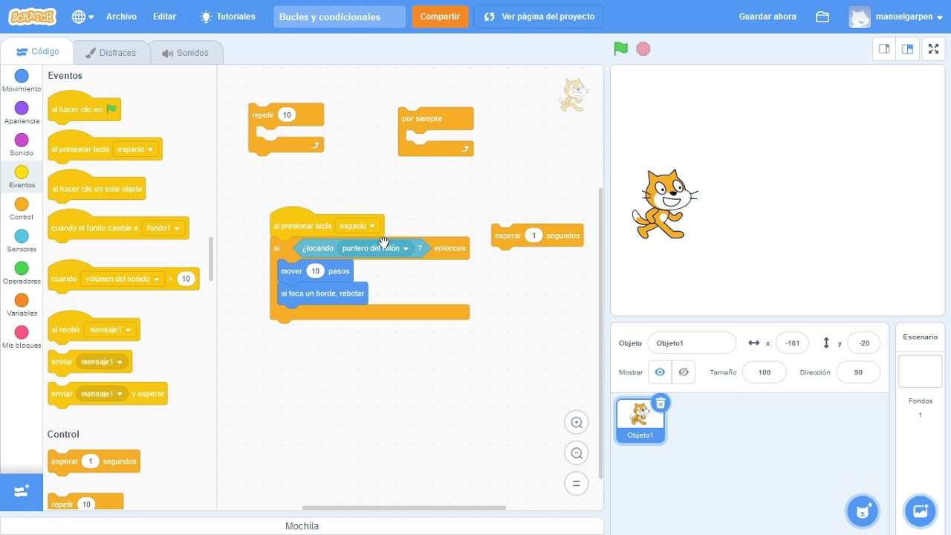Viewport: 951px width, 535px height.
Task: Click the red stop button
Action: [643, 49]
